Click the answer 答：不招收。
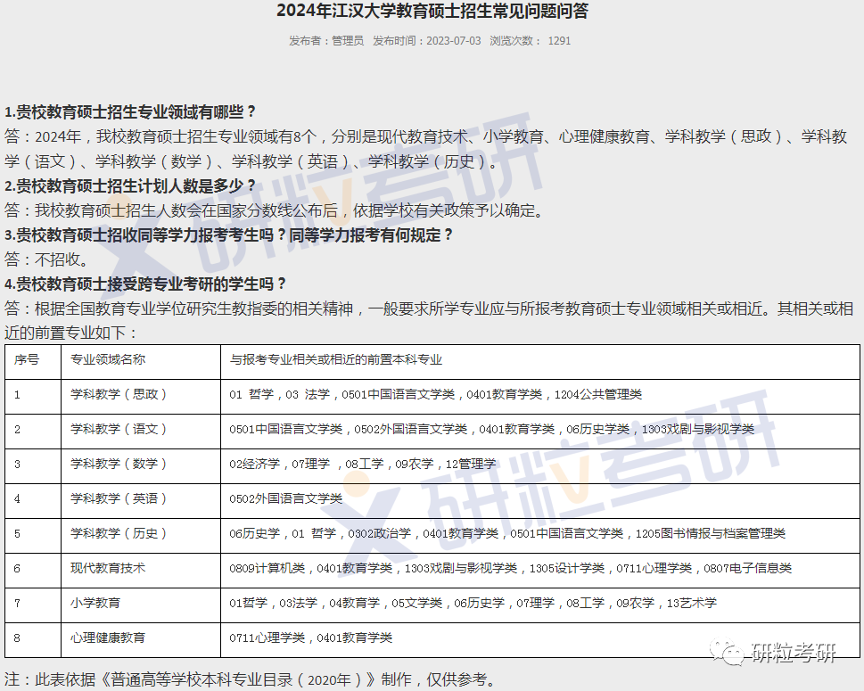 (46, 259)
